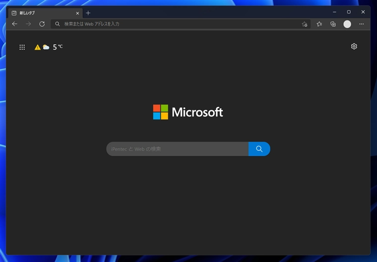
Task: Open the app launcher grid icon
Action: pyautogui.click(x=22, y=47)
